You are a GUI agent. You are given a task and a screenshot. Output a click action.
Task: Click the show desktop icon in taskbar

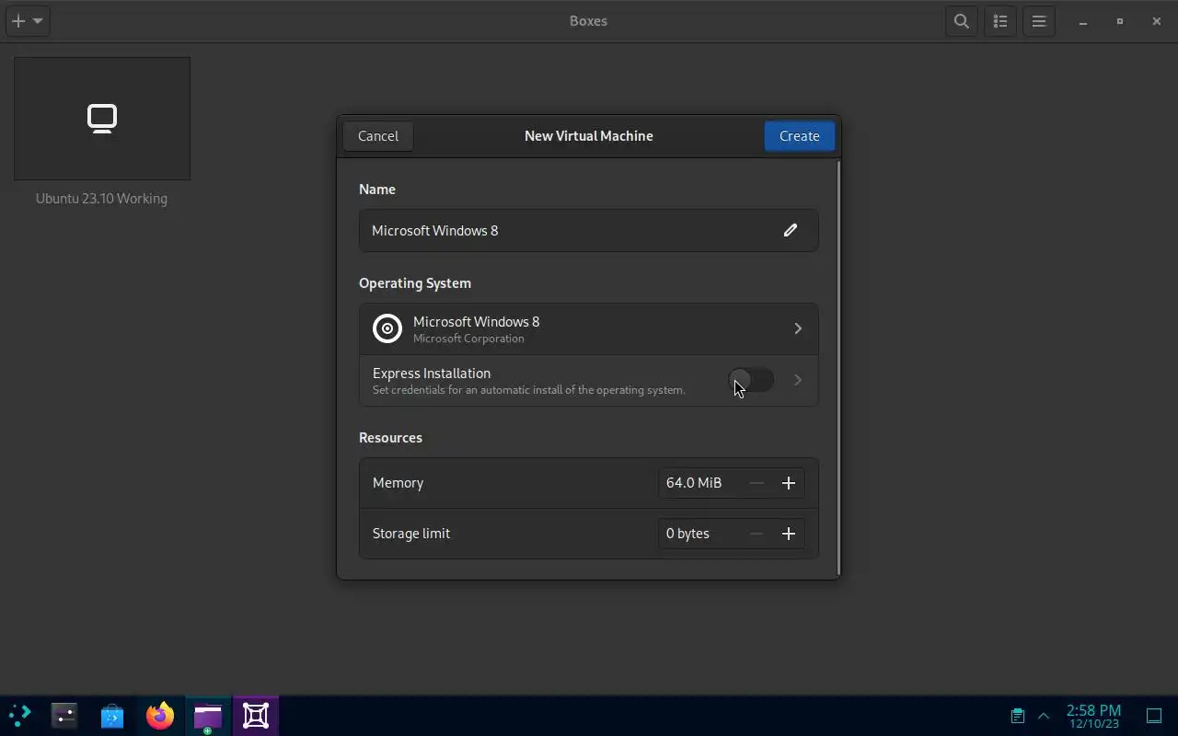[x=1153, y=715]
